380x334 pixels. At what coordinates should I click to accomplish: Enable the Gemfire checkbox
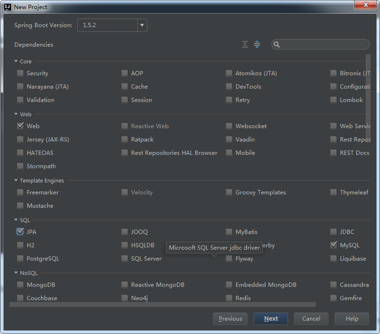333,298
